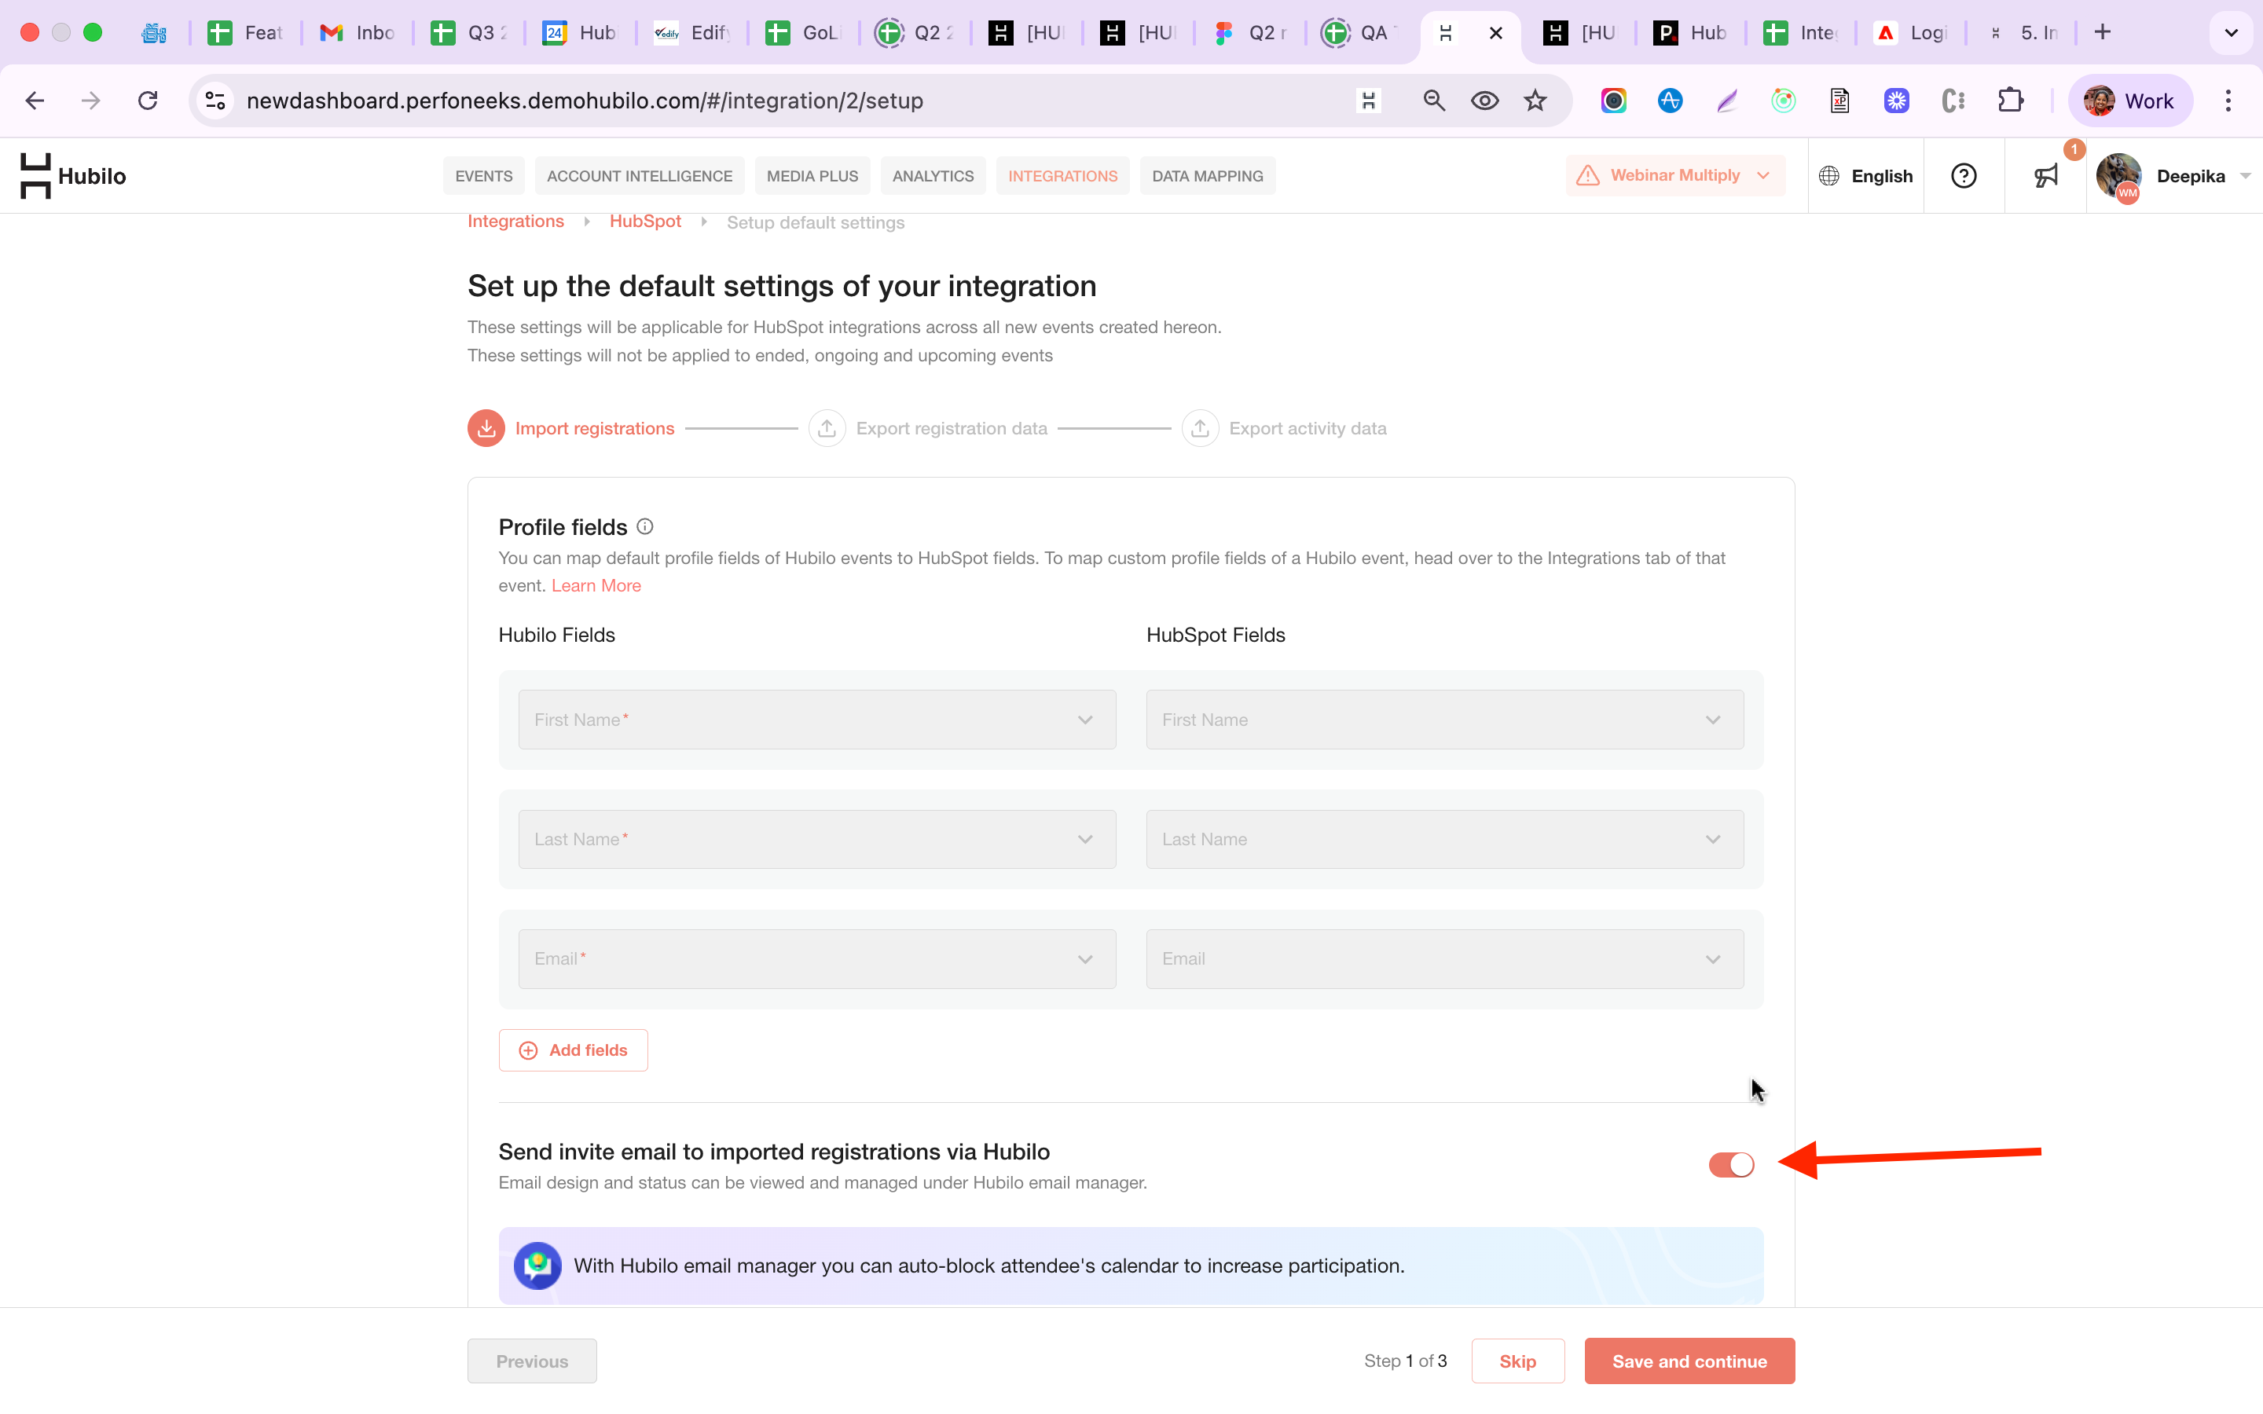This screenshot has width=2263, height=1414.
Task: Go to HubSpot breadcrumb link
Action: point(645,222)
